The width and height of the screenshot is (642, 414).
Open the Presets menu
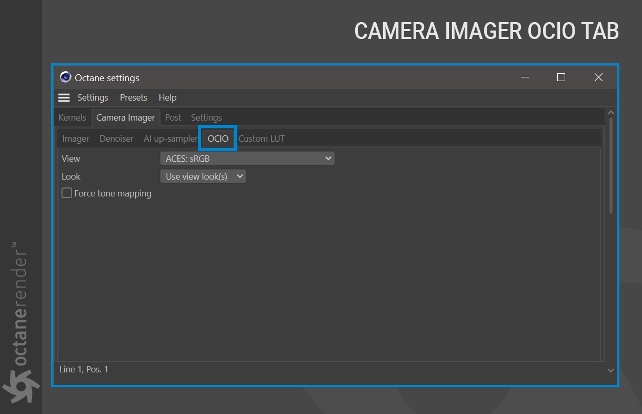click(134, 97)
